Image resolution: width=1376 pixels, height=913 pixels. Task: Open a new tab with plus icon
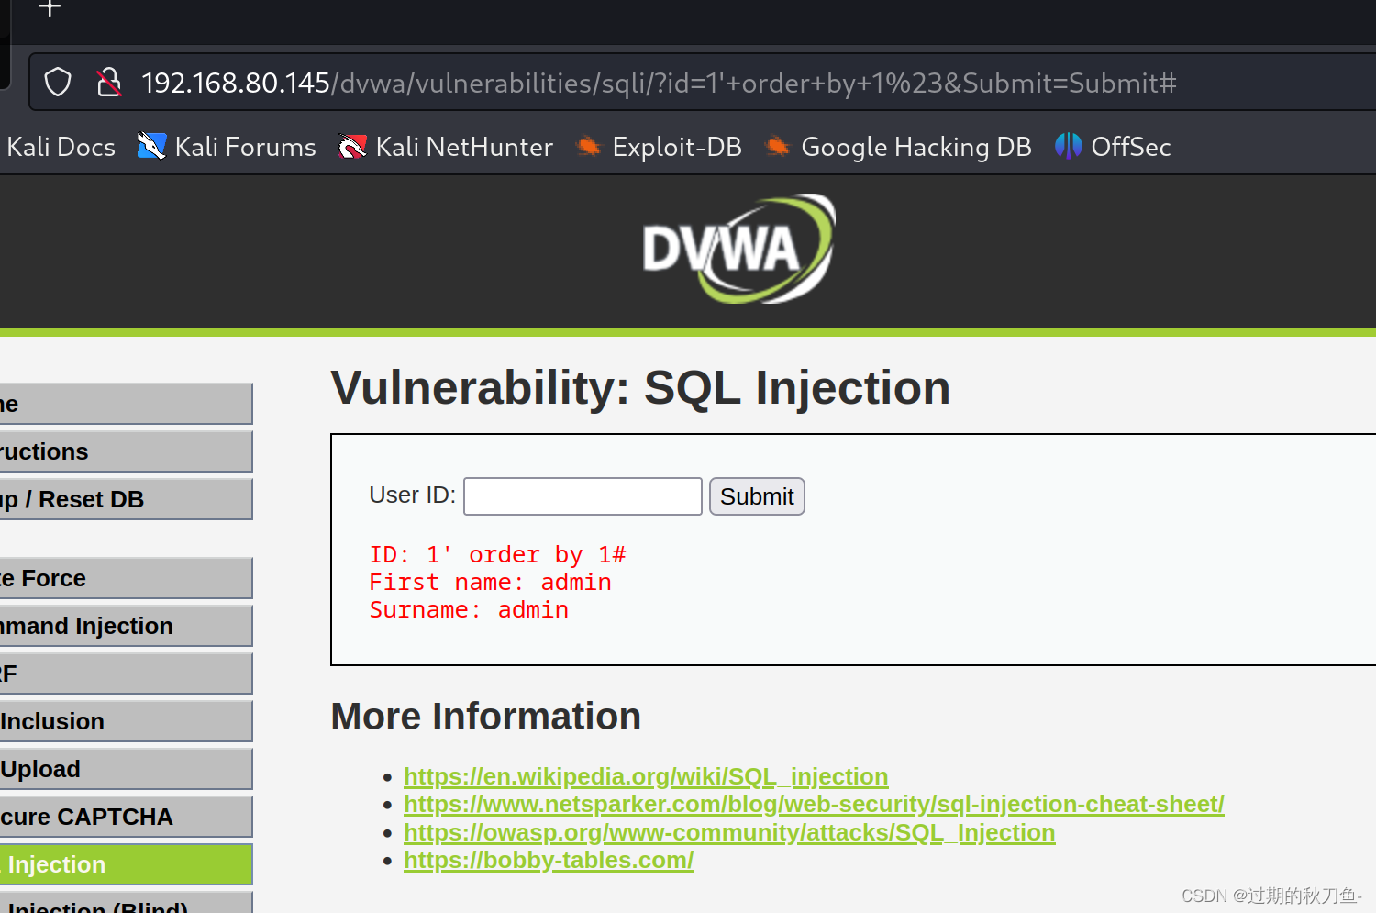tap(50, 8)
